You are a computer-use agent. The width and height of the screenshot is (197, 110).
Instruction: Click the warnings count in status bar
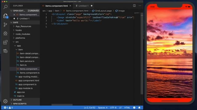[11, 108]
